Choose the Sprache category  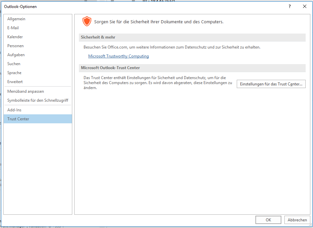pyautogui.click(x=14, y=73)
